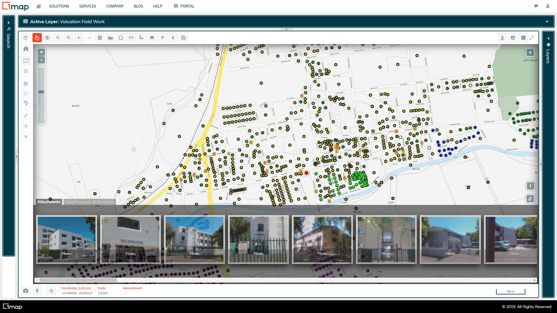Select the pan hand tool
This screenshot has width=557, height=313.
point(37,38)
